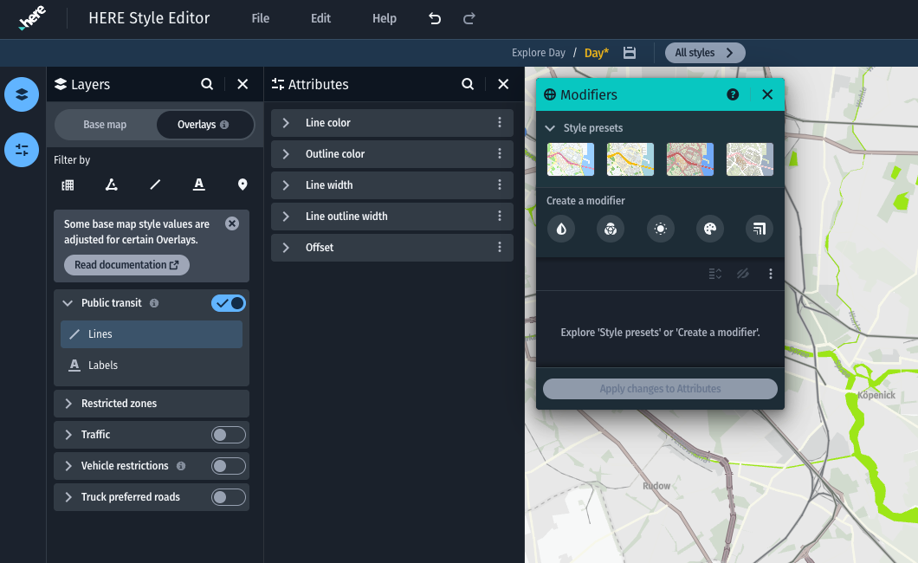Viewport: 918px width, 563px height.
Task: Open Line outline width options menu
Action: coord(500,216)
